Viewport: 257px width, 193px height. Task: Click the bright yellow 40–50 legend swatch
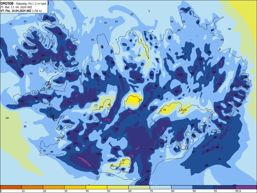point(96,187)
